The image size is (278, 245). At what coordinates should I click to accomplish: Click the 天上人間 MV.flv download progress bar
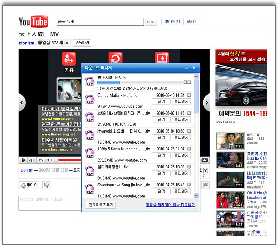pos(140,82)
